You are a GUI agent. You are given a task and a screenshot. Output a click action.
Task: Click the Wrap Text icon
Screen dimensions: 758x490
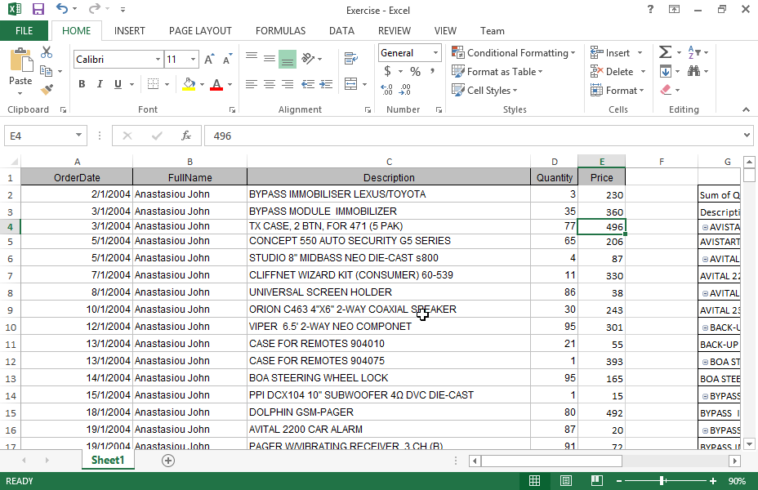tap(351, 59)
